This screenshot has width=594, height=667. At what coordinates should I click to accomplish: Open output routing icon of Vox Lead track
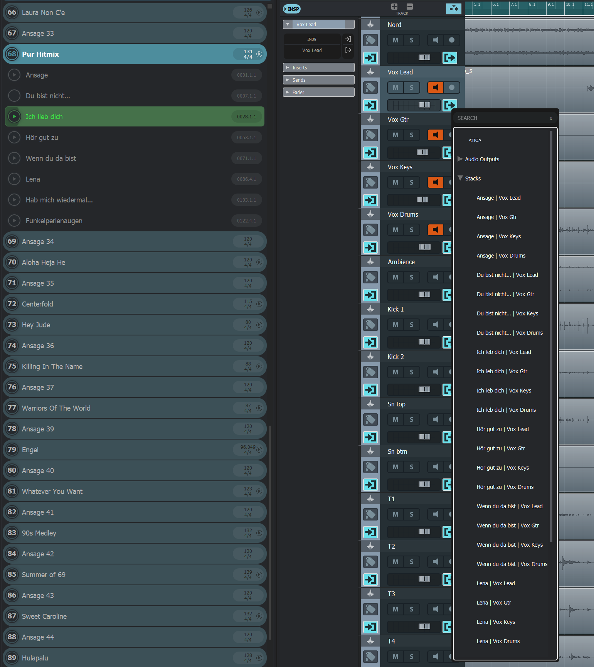450,105
